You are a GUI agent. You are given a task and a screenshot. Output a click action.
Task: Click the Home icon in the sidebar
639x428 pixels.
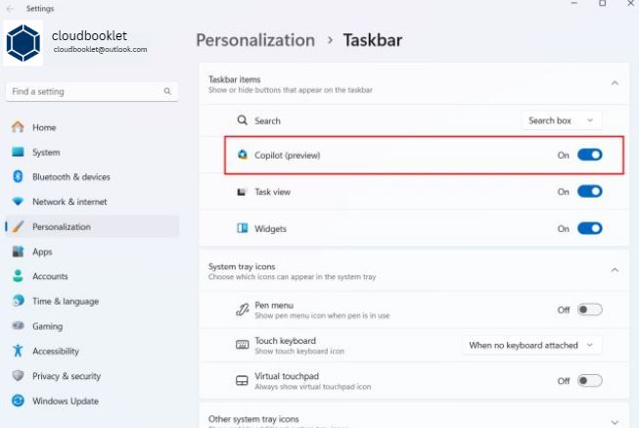coord(18,127)
